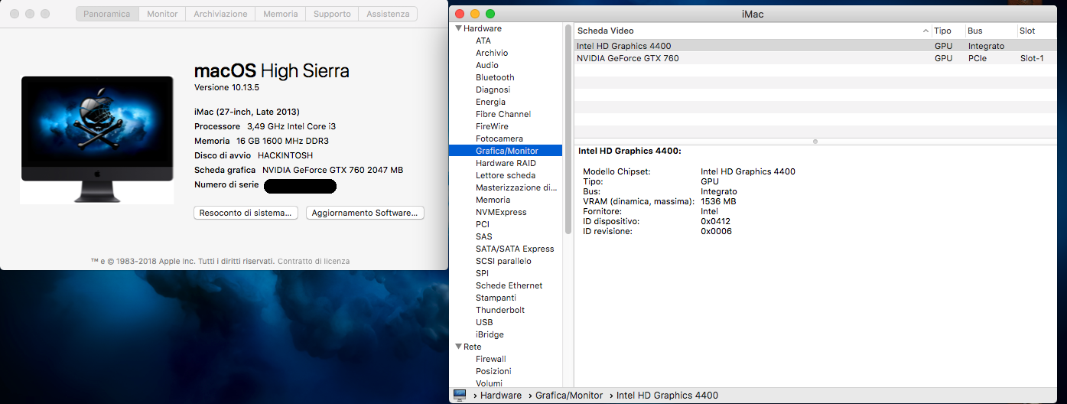1067x404 pixels.
Task: Select FireWire in sidebar
Action: point(492,126)
